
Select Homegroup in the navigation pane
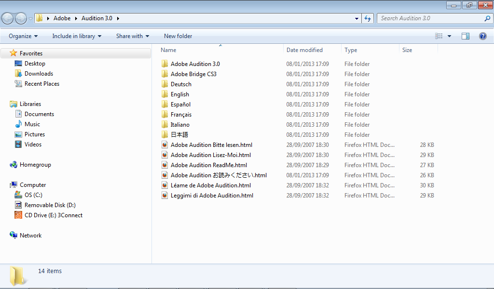35,164
